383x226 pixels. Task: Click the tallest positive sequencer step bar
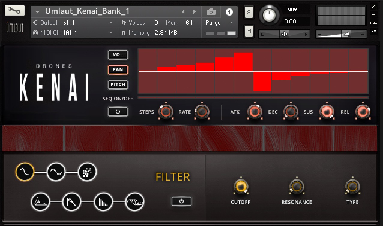tap(243, 62)
